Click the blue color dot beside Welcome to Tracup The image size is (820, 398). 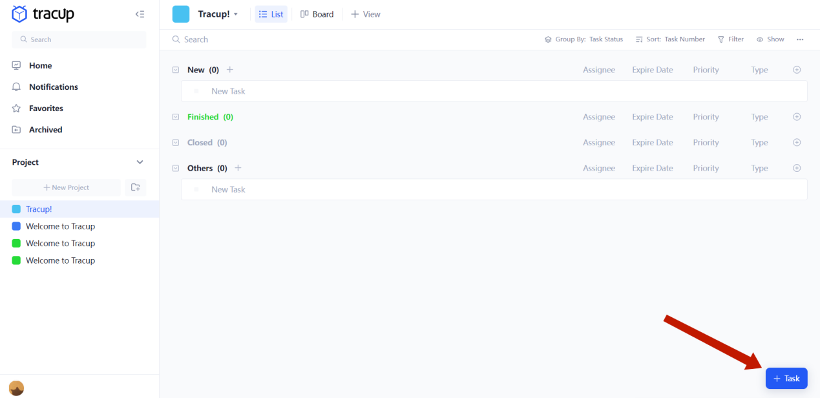pos(17,225)
